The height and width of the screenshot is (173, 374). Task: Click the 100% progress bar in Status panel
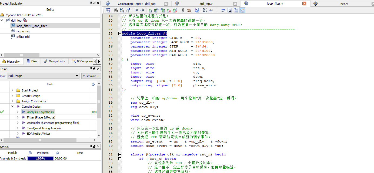click(40, 158)
